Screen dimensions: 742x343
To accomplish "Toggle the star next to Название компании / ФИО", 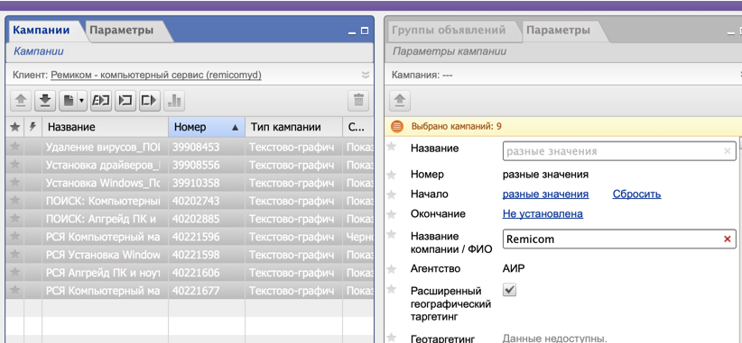I will point(392,234).
